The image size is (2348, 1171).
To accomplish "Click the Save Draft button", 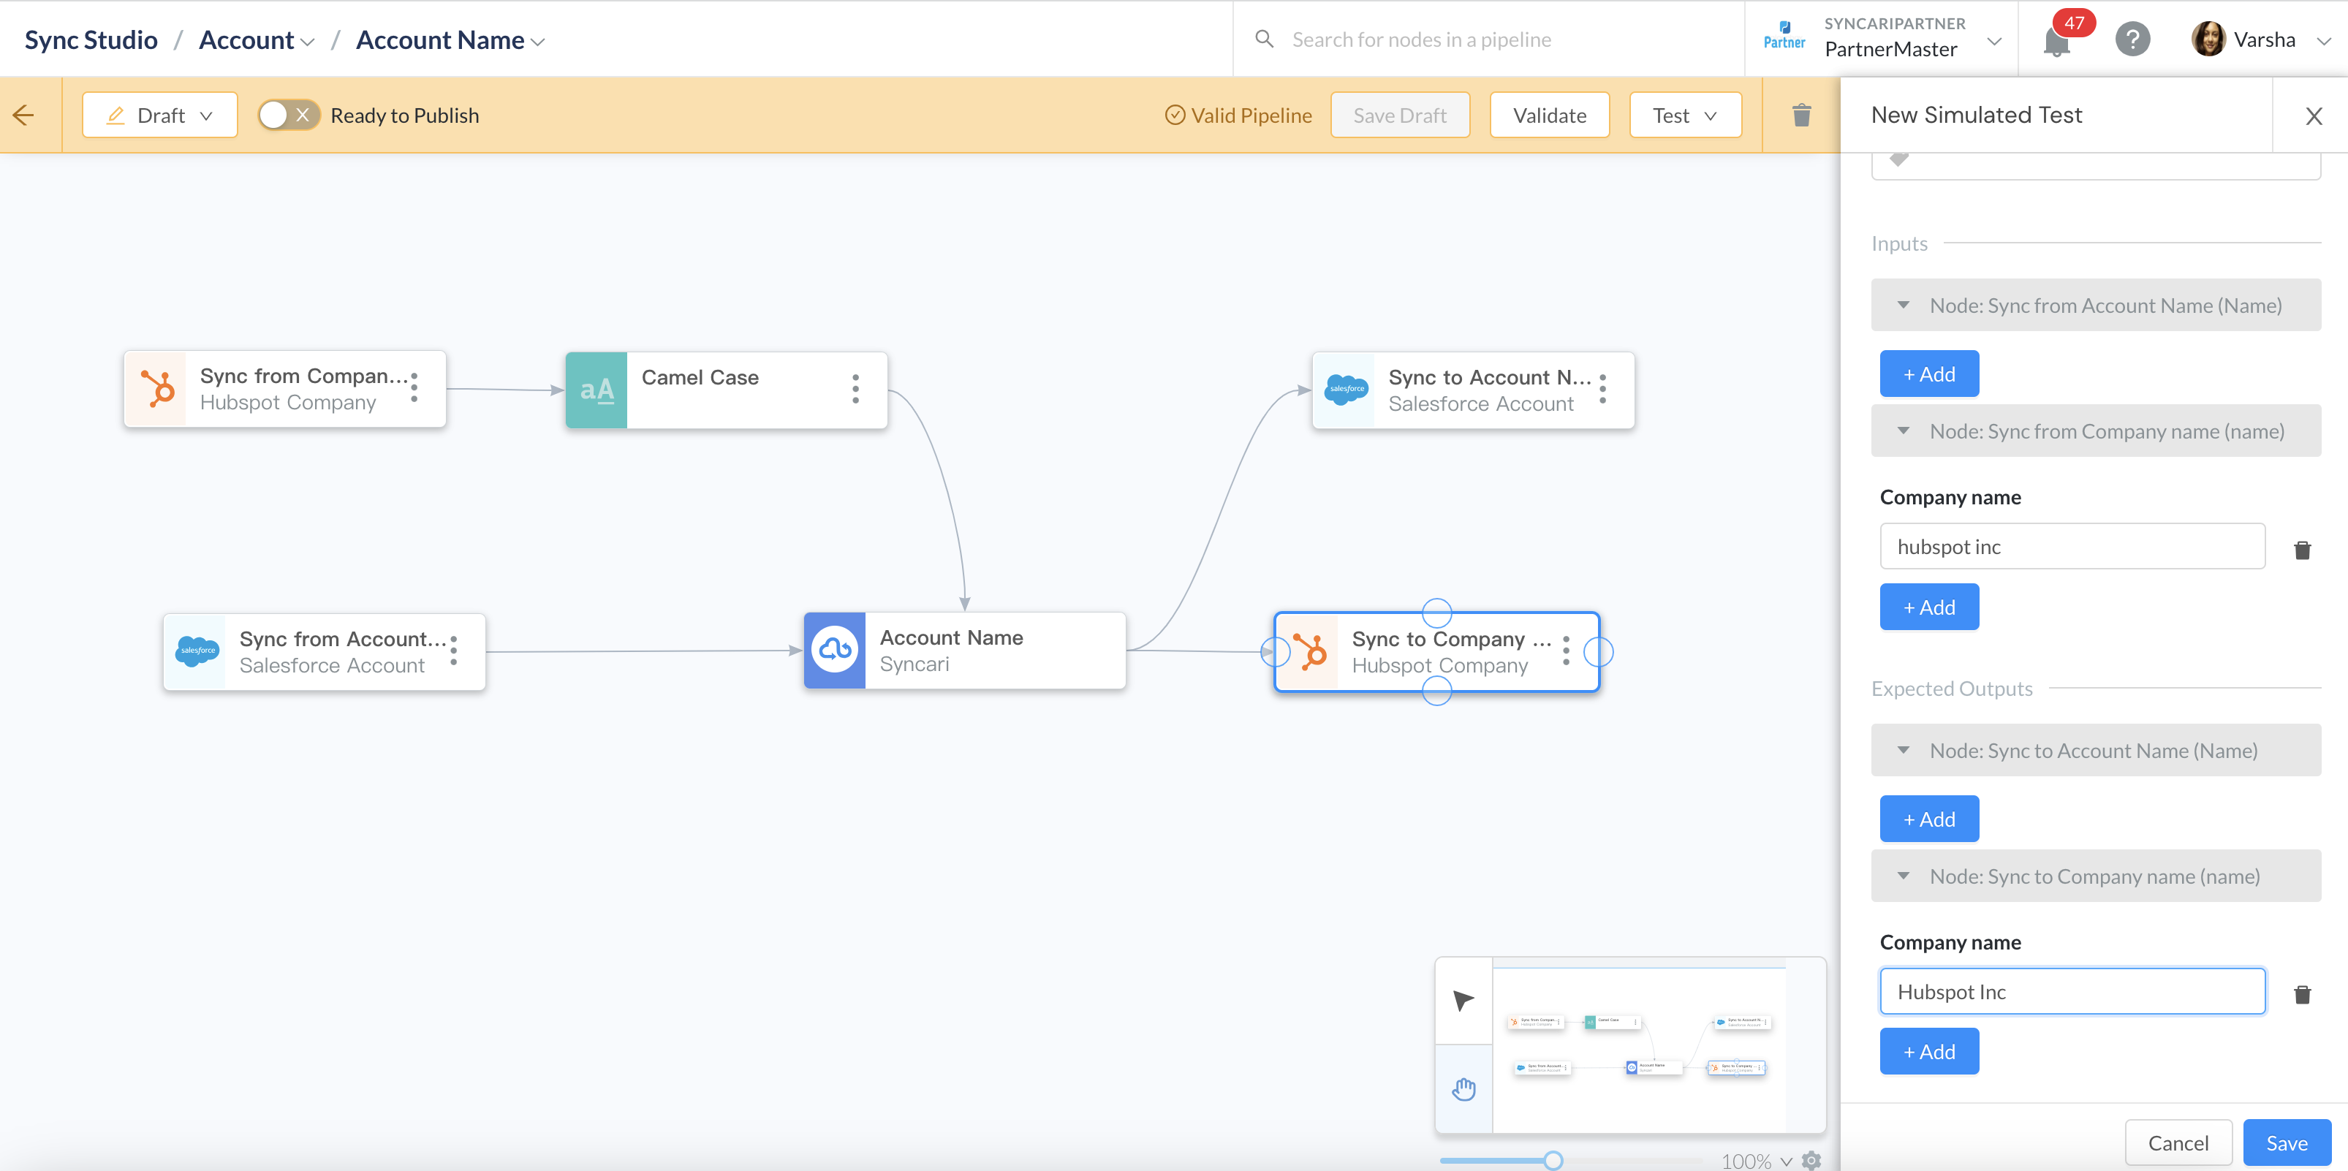I will coord(1399,115).
